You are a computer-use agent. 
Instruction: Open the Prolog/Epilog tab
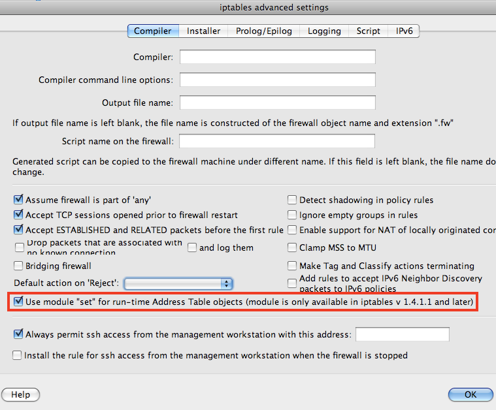[264, 31]
